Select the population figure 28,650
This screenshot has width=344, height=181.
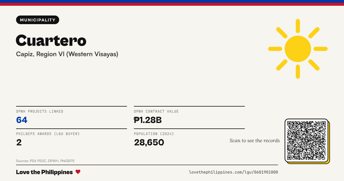[149, 143]
